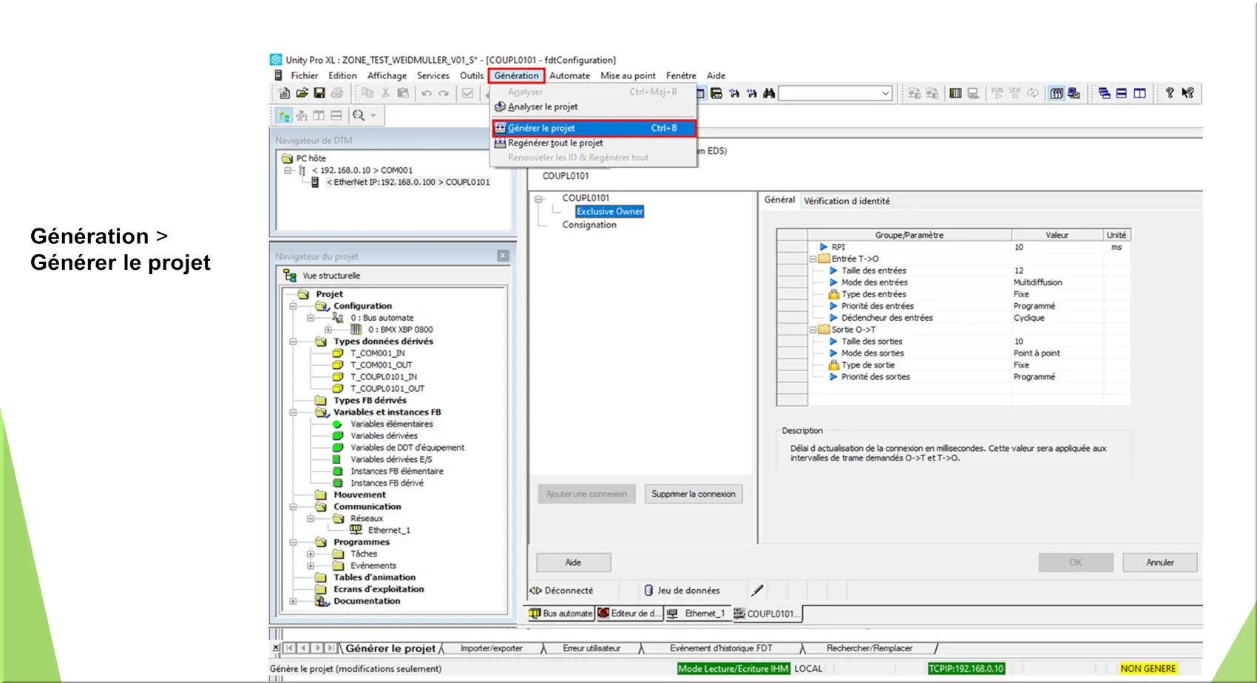Click the Print toolbar icon
This screenshot has height=683, width=1257.
(337, 93)
